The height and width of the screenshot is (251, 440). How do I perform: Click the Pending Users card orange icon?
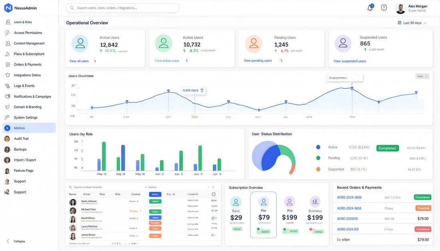(254, 43)
